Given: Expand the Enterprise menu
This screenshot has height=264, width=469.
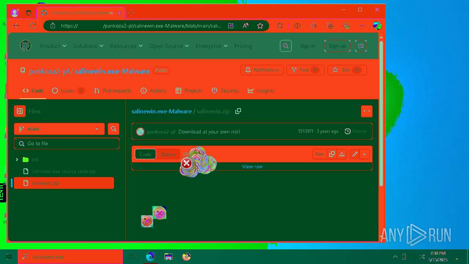Looking at the screenshot, I should [x=211, y=46].
